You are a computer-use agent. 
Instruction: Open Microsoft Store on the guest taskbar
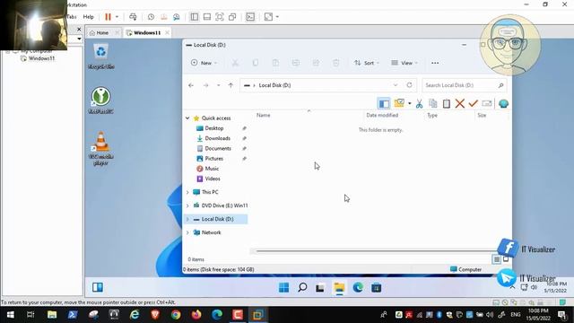[x=377, y=287]
